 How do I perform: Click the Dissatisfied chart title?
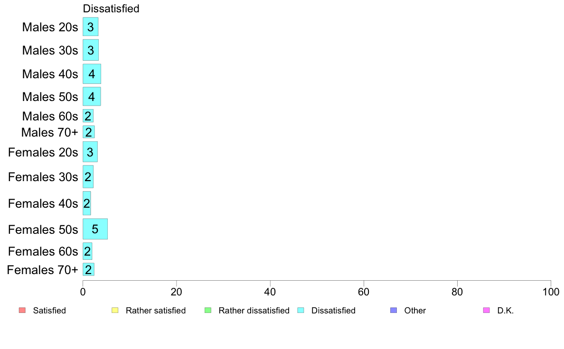pyautogui.click(x=111, y=9)
